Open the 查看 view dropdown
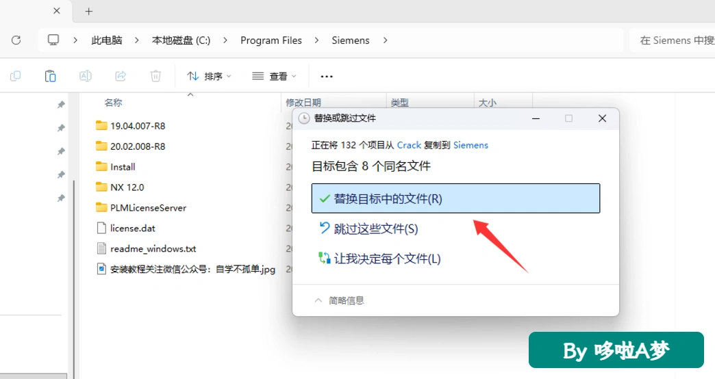715x379 pixels. point(274,76)
